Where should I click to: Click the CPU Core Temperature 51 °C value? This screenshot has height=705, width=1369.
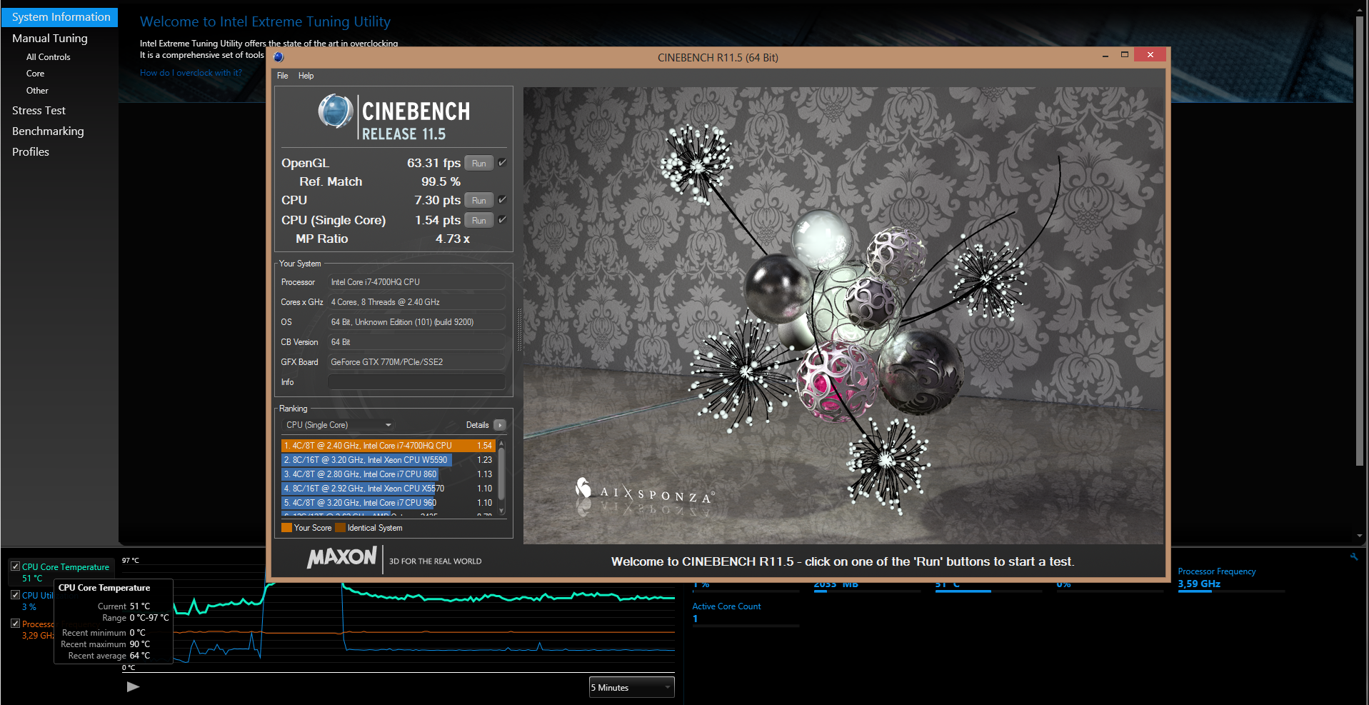(32, 579)
